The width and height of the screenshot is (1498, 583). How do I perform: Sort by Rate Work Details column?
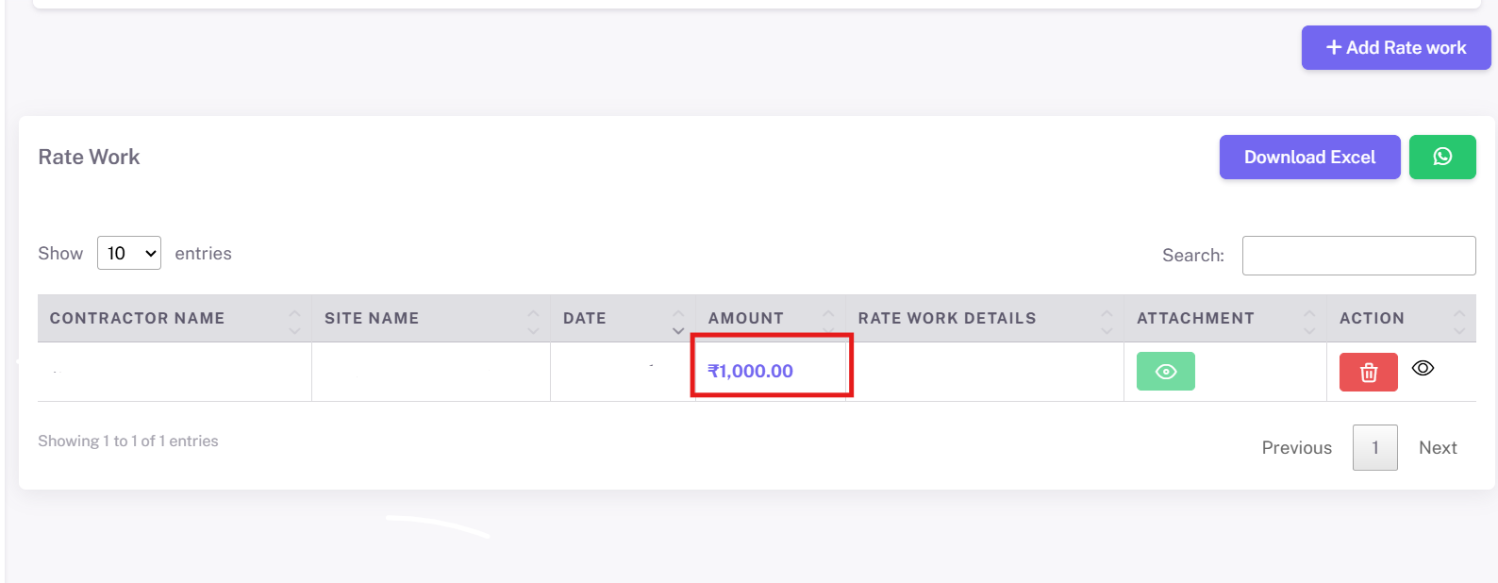(1106, 319)
